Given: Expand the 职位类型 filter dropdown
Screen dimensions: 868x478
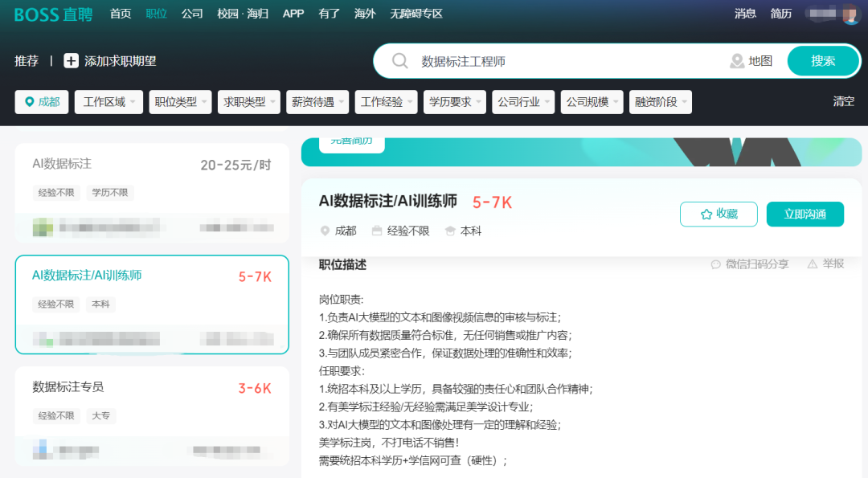Looking at the screenshot, I should coord(180,102).
